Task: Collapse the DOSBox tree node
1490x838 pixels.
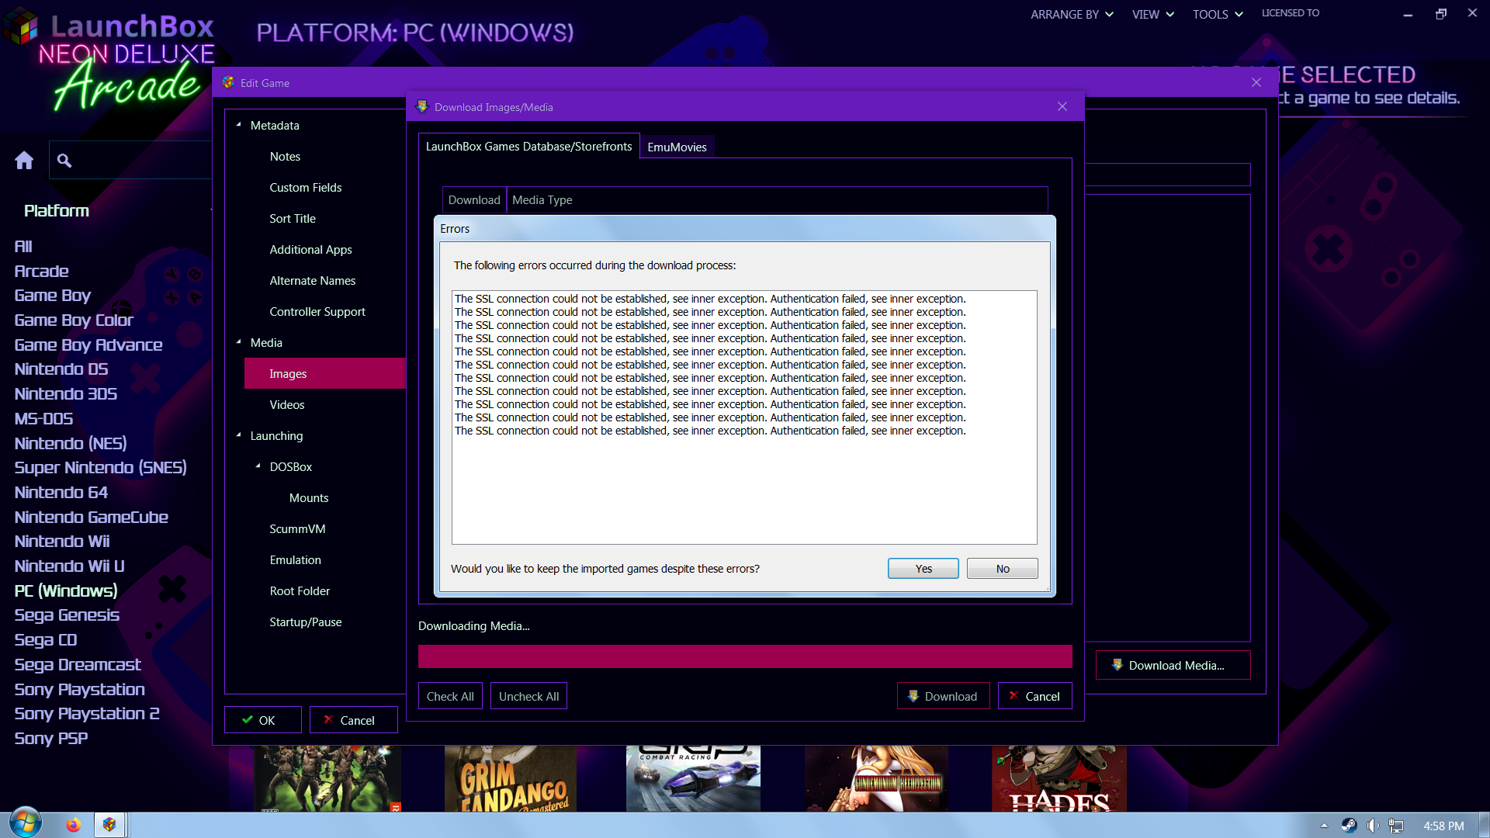Action: pos(258,466)
